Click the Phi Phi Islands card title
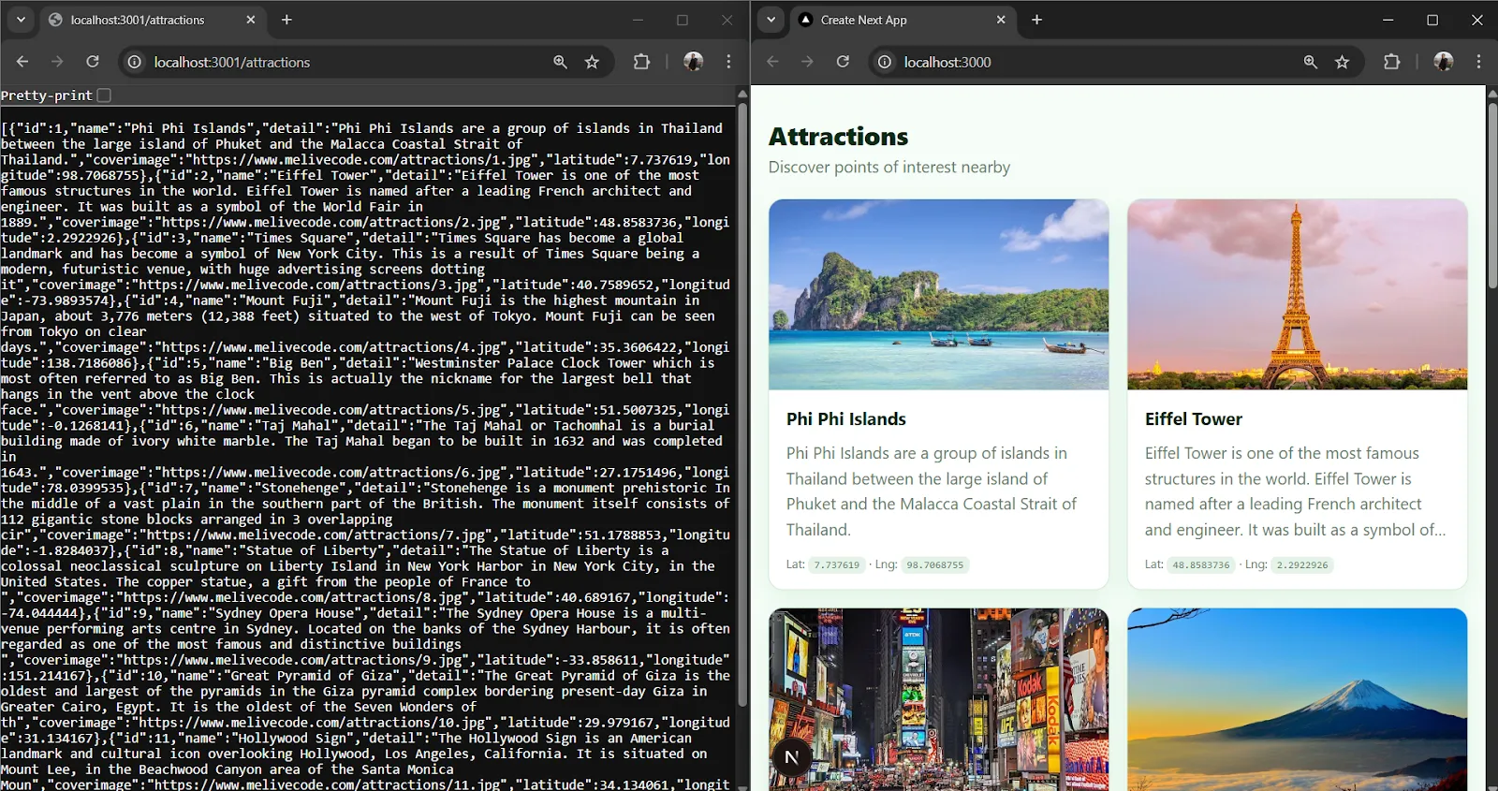 tap(846, 419)
